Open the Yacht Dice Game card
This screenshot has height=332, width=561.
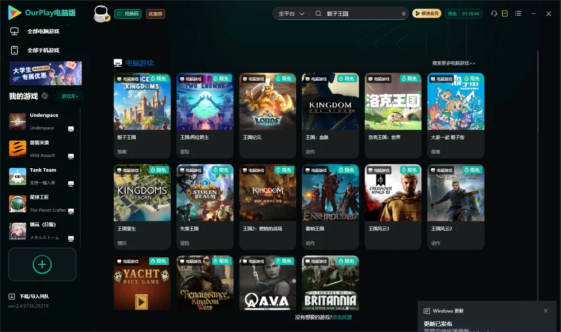(x=142, y=283)
